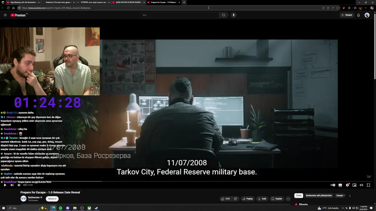376x211 pixels.
Task: Play the video with the play button
Action: 5,185
